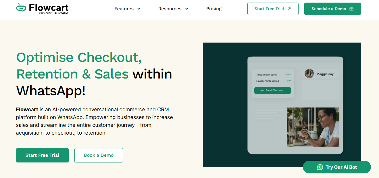Image resolution: width=379 pixels, height=178 pixels.
Task: Open the Resources dropdown
Action: (x=173, y=9)
